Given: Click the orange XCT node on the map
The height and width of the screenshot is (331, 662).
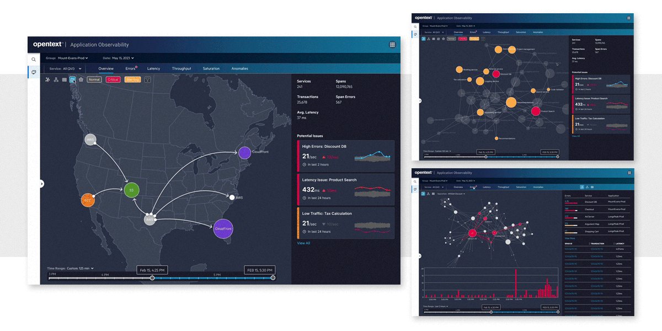Looking at the screenshot, I should click(88, 200).
